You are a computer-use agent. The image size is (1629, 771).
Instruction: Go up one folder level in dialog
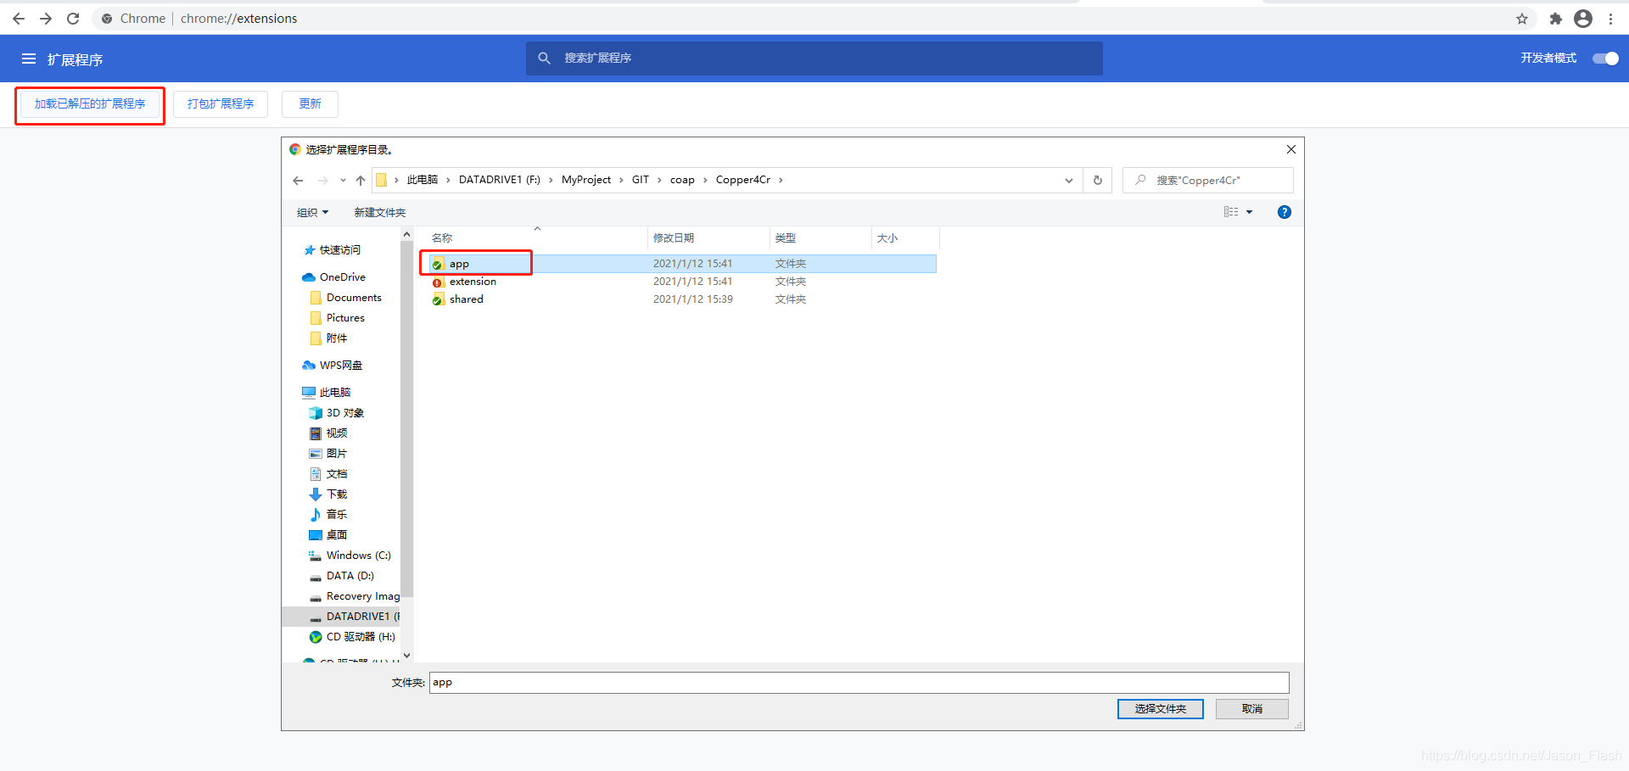361,180
